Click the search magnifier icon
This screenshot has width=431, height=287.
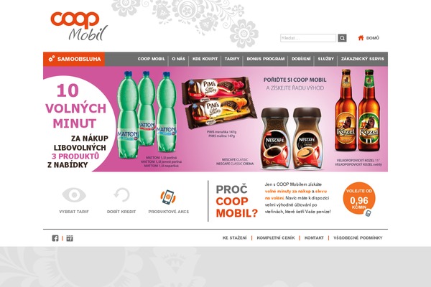point(342,38)
